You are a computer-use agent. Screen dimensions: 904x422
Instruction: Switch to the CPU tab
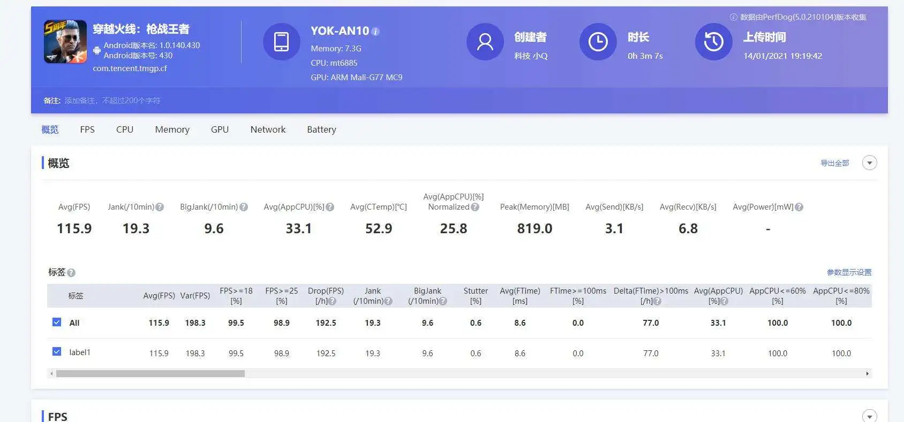[125, 129]
